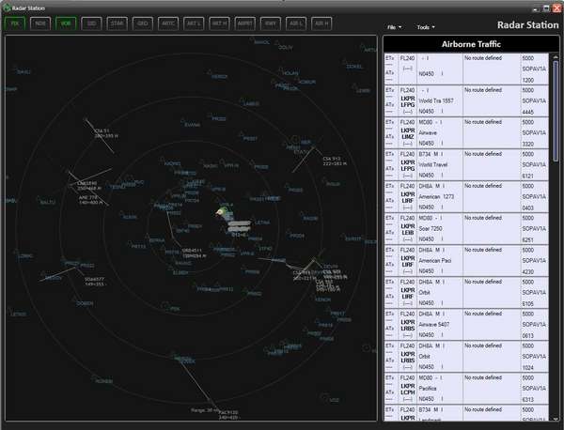Click squawk code 6251
Image resolution: width=564 pixels, height=430 pixels.
(x=528, y=240)
